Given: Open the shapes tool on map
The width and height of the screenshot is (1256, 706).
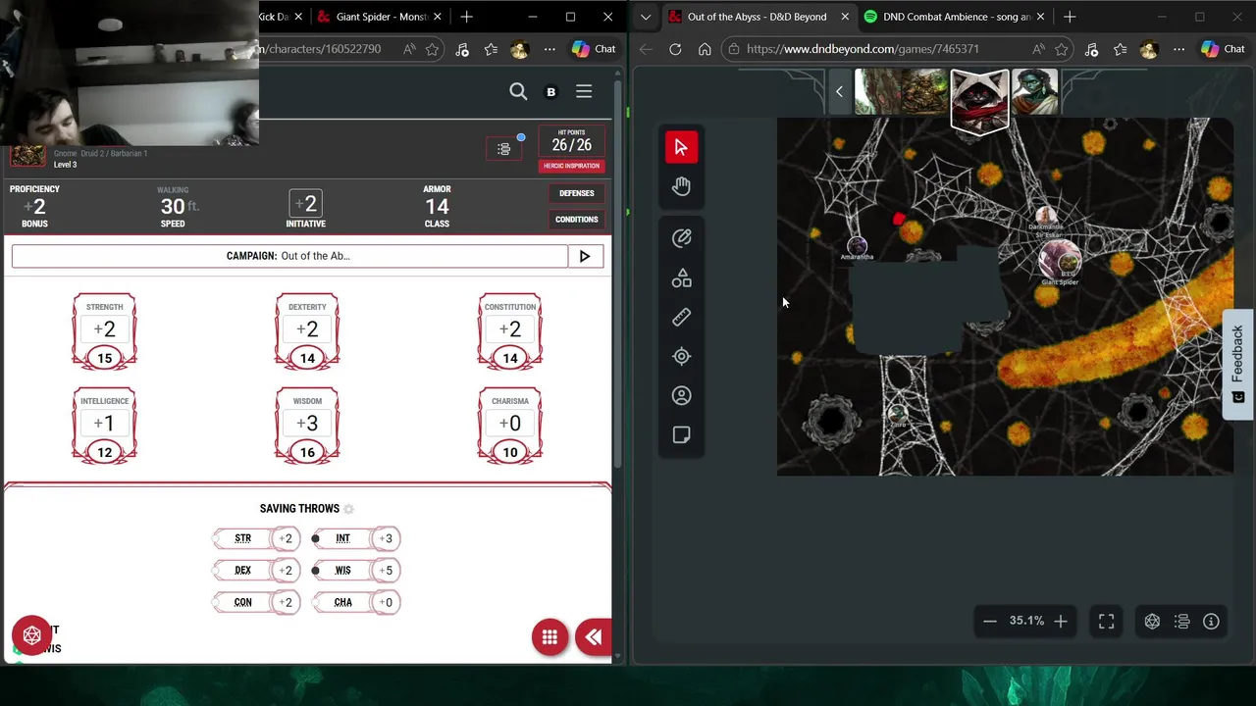Looking at the screenshot, I should 681,278.
